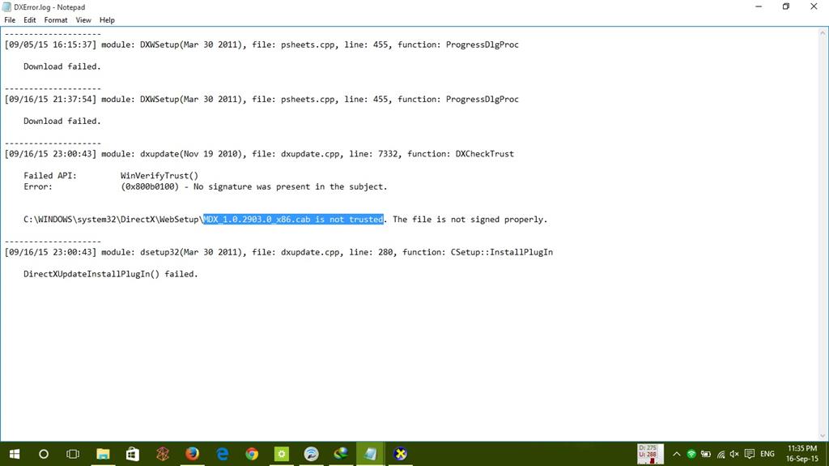Viewport: 829px width, 466px height.
Task: Launch Google Chrome from the taskbar
Action: pyautogui.click(x=252, y=454)
